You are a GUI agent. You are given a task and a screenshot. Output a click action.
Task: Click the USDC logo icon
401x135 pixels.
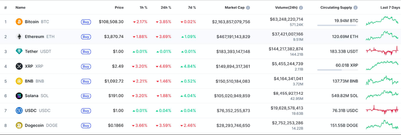click(x=19, y=110)
